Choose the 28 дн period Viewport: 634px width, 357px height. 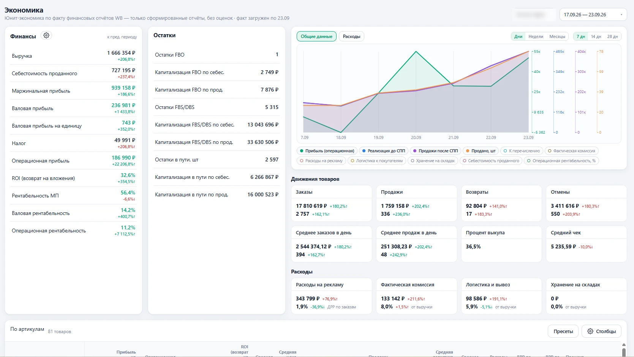[612, 36]
